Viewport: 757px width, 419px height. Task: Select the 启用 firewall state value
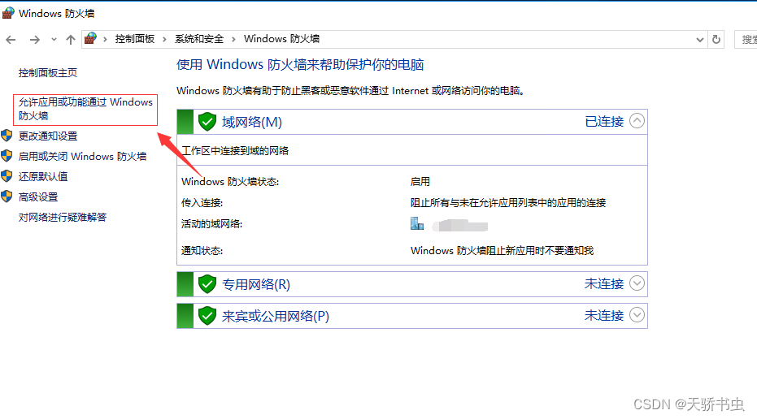point(420,182)
